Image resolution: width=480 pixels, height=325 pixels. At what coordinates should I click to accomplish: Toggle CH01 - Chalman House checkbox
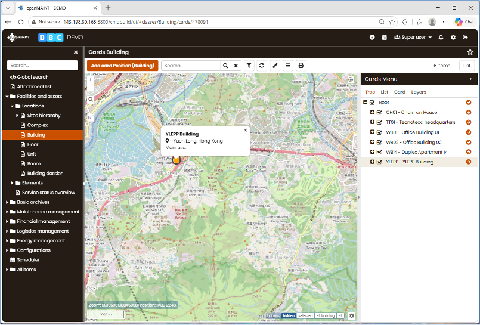pyautogui.click(x=379, y=113)
